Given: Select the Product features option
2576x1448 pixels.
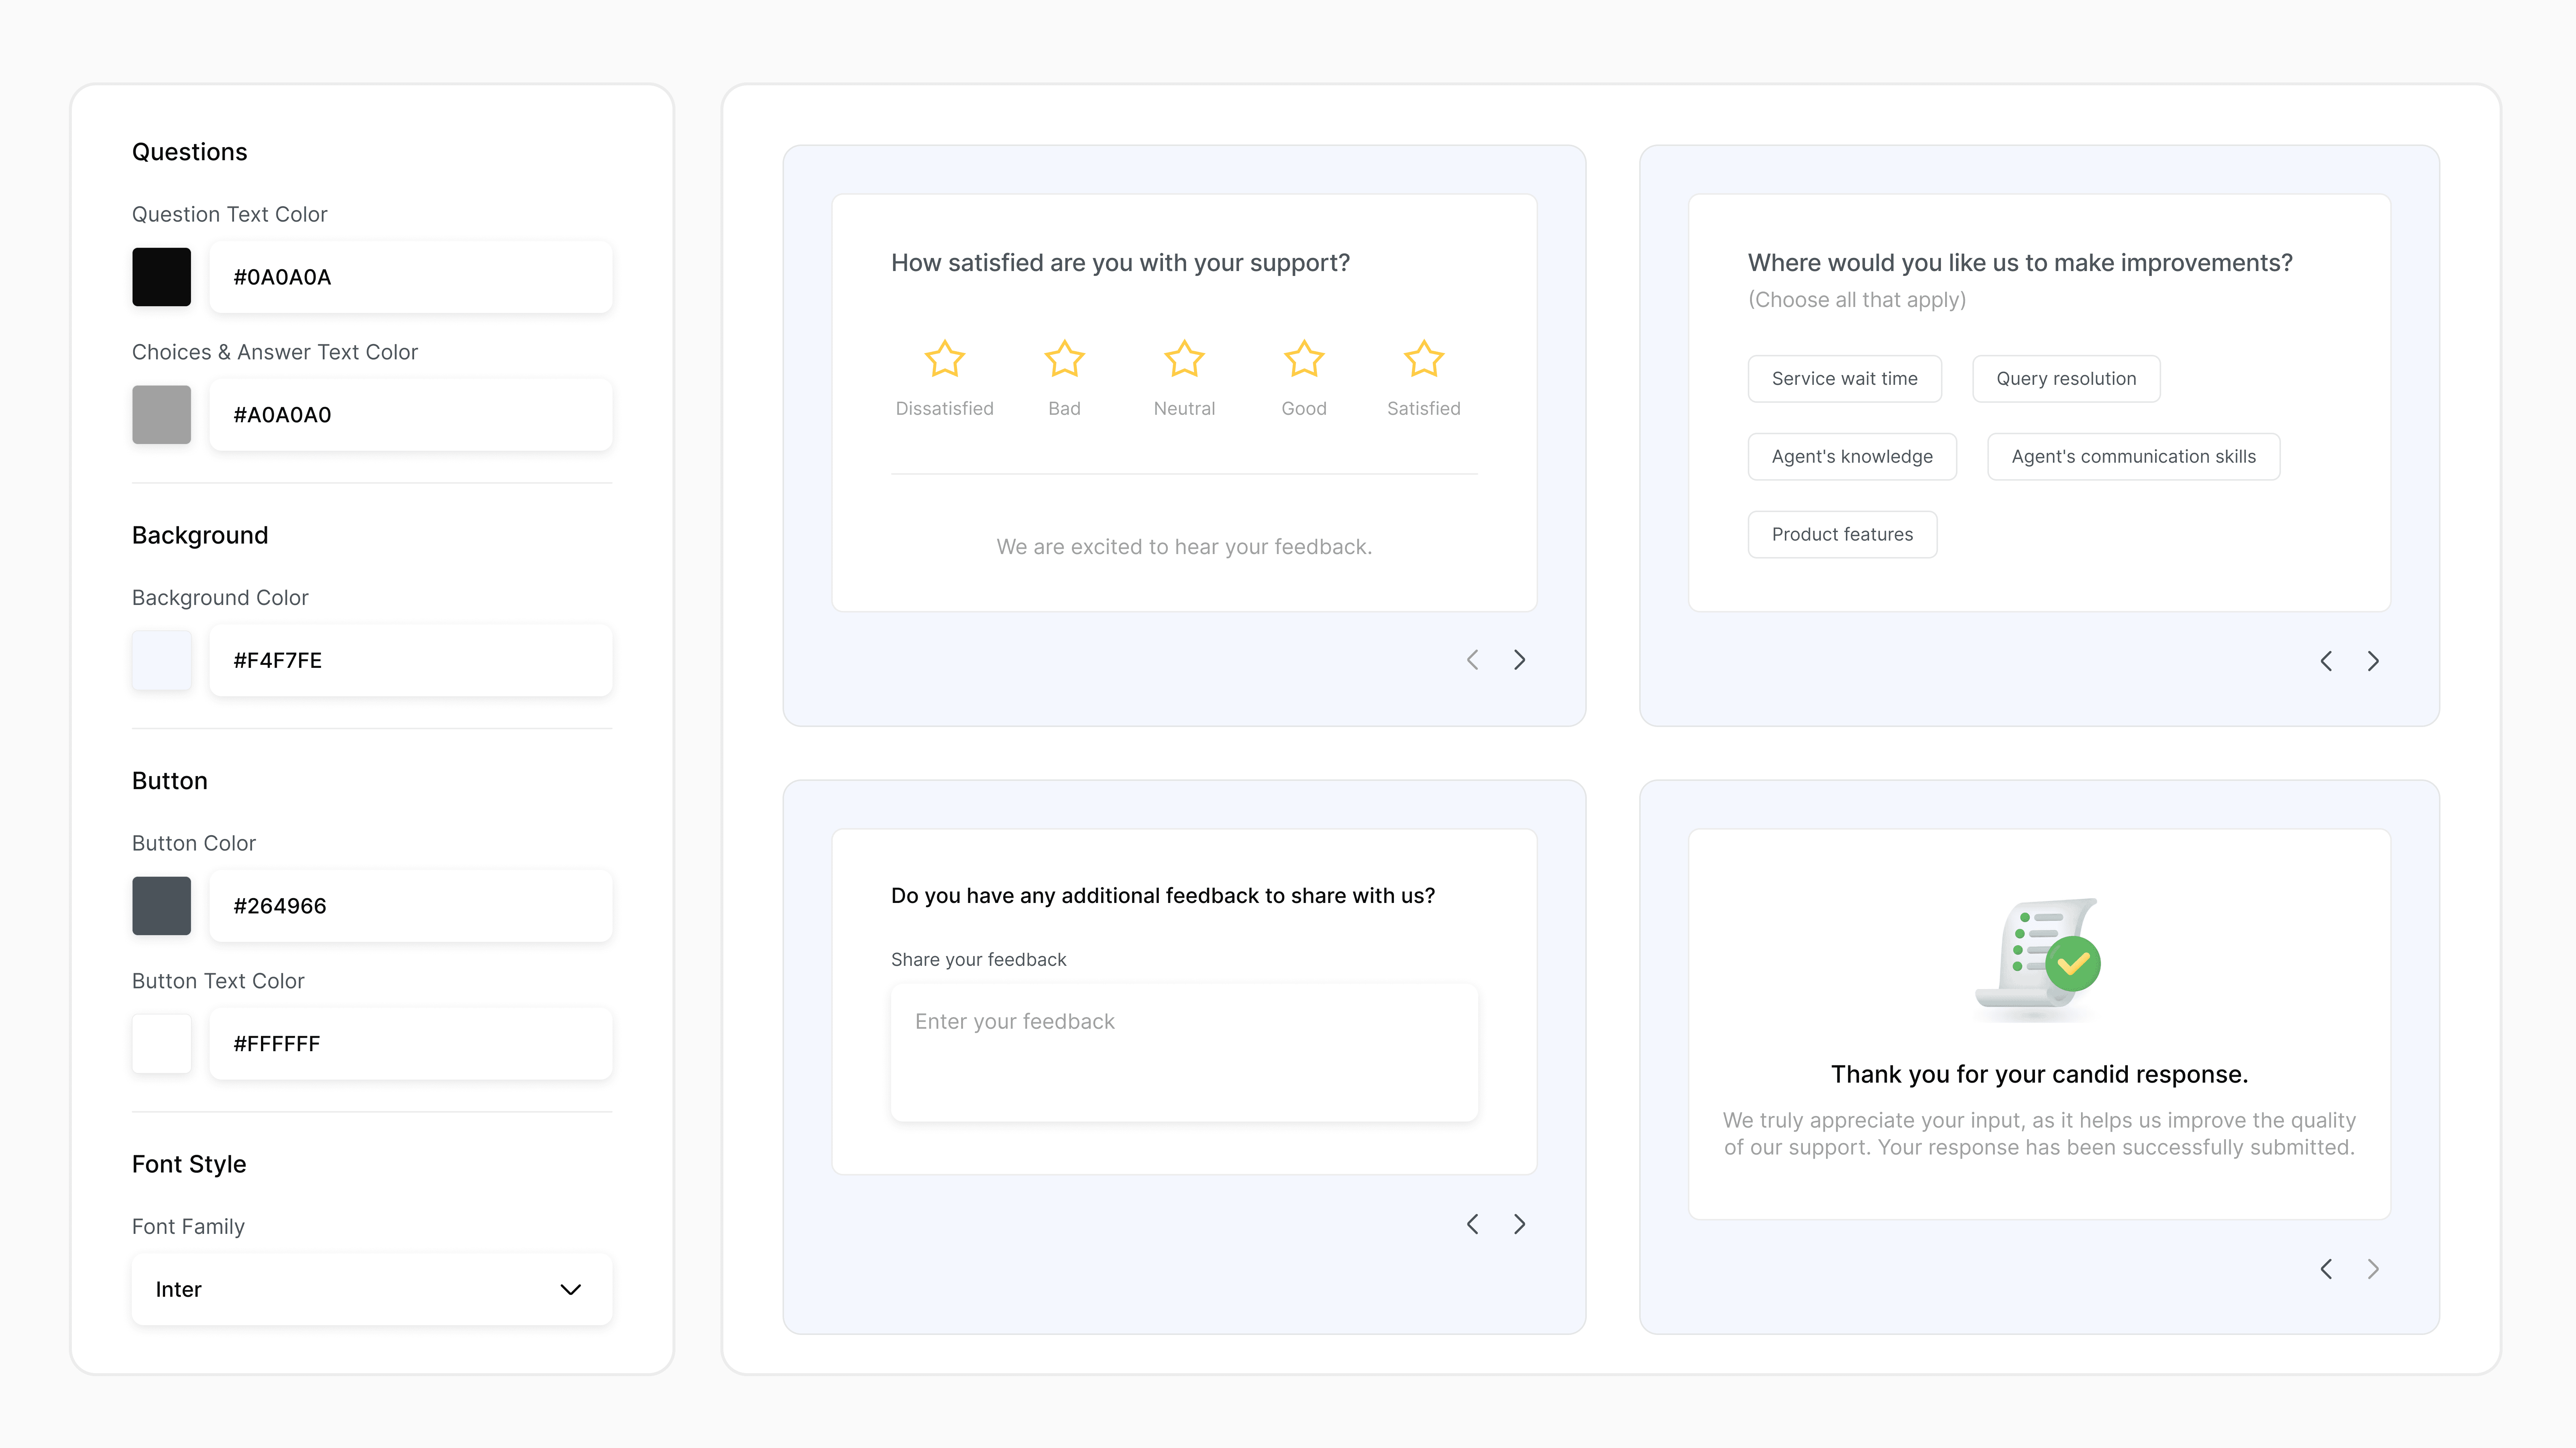Looking at the screenshot, I should pyautogui.click(x=1842, y=535).
